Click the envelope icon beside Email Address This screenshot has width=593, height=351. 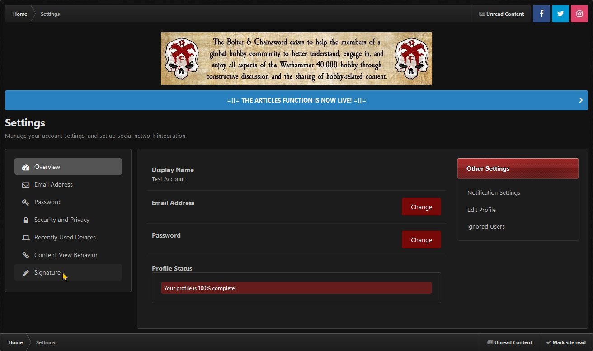pyautogui.click(x=26, y=185)
